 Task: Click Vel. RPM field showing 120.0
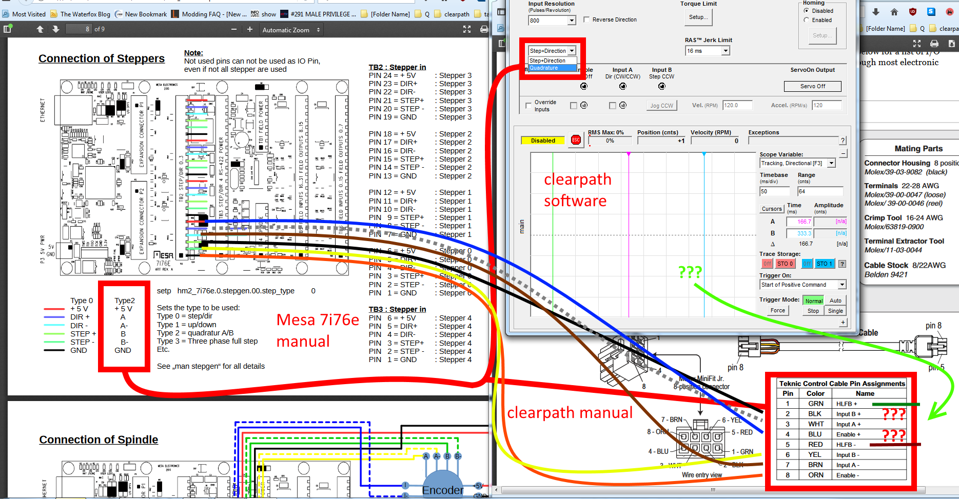[x=737, y=105]
